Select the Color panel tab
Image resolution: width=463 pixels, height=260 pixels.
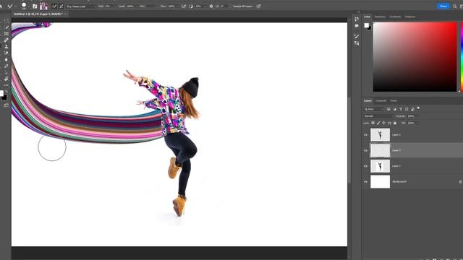(367, 17)
